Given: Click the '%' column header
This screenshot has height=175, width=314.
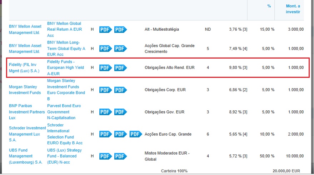Looking at the screenshot, I should [x=269, y=6].
